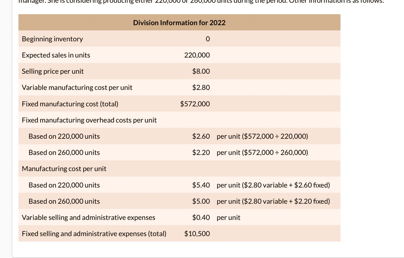Click the $2.80 variable + $2.20 fixed note

click(x=286, y=201)
